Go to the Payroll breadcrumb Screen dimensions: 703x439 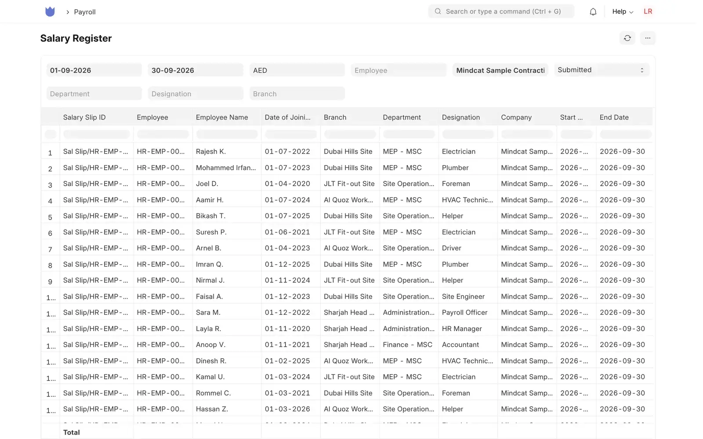[85, 12]
